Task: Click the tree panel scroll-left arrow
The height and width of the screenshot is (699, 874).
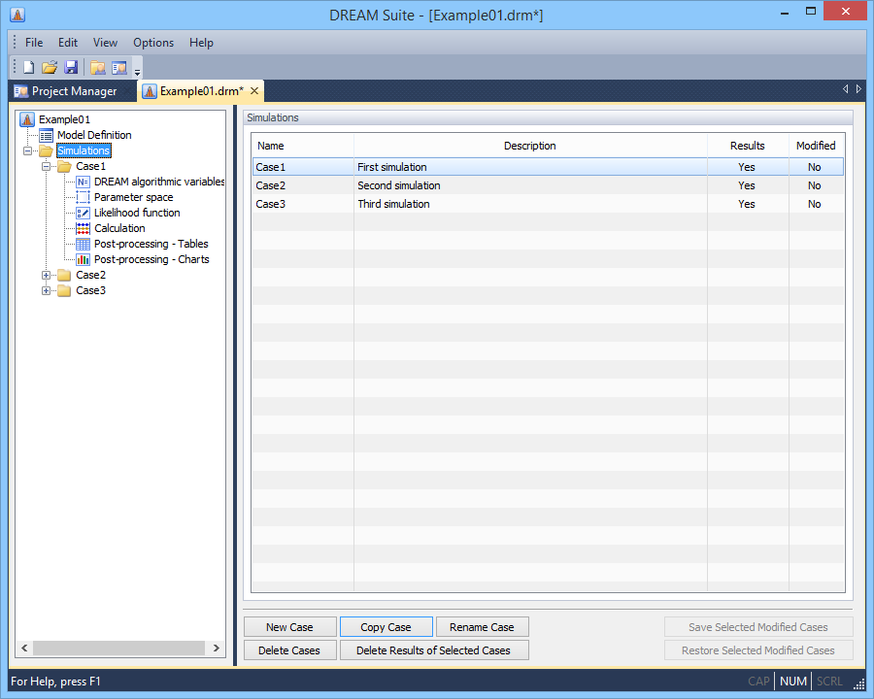Action: tap(24, 648)
